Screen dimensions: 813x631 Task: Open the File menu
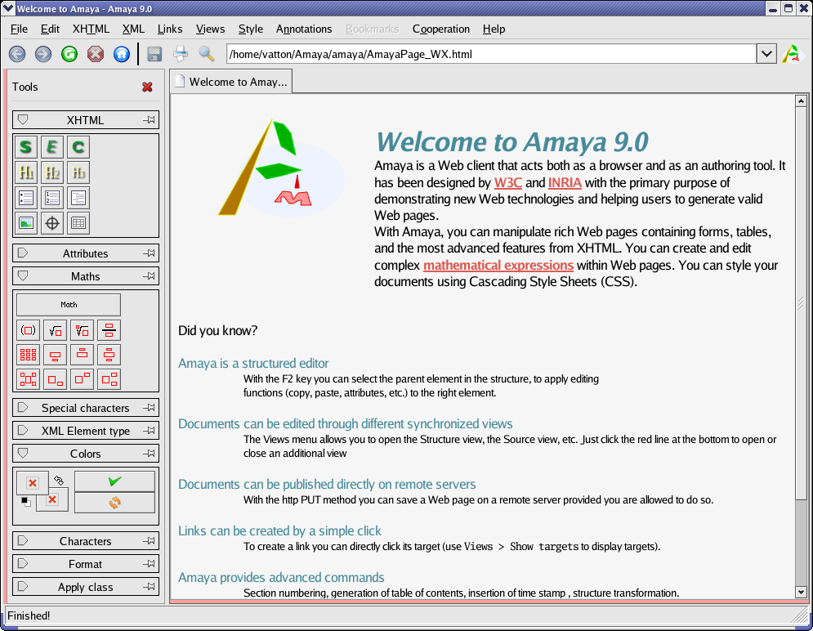coord(19,29)
